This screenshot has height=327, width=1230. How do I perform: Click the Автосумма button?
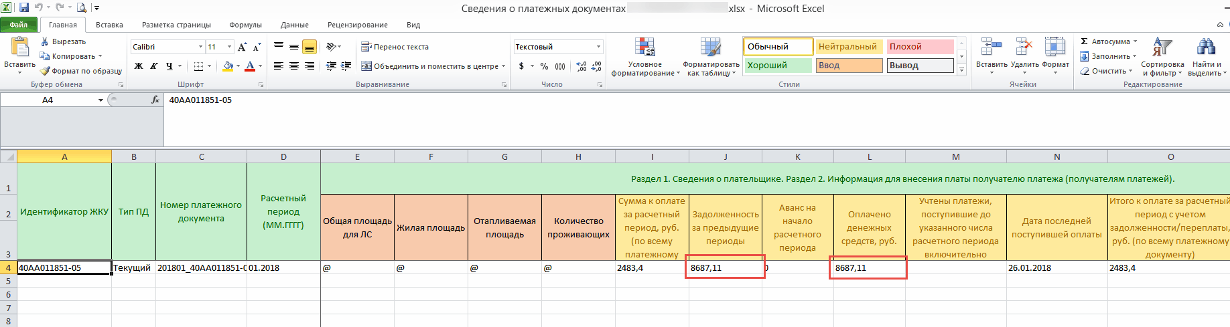tap(1108, 41)
